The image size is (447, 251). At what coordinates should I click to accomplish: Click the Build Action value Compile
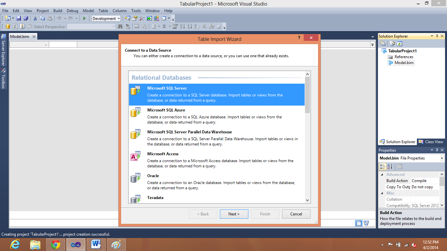point(425,181)
